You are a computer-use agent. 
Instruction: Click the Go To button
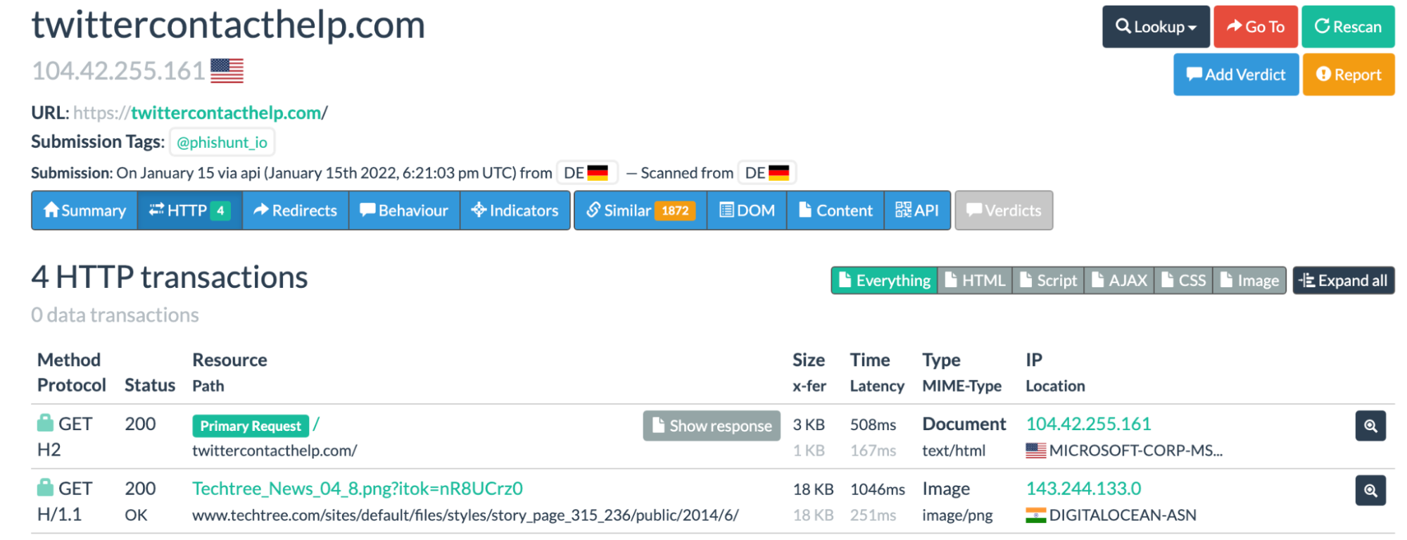tap(1255, 27)
